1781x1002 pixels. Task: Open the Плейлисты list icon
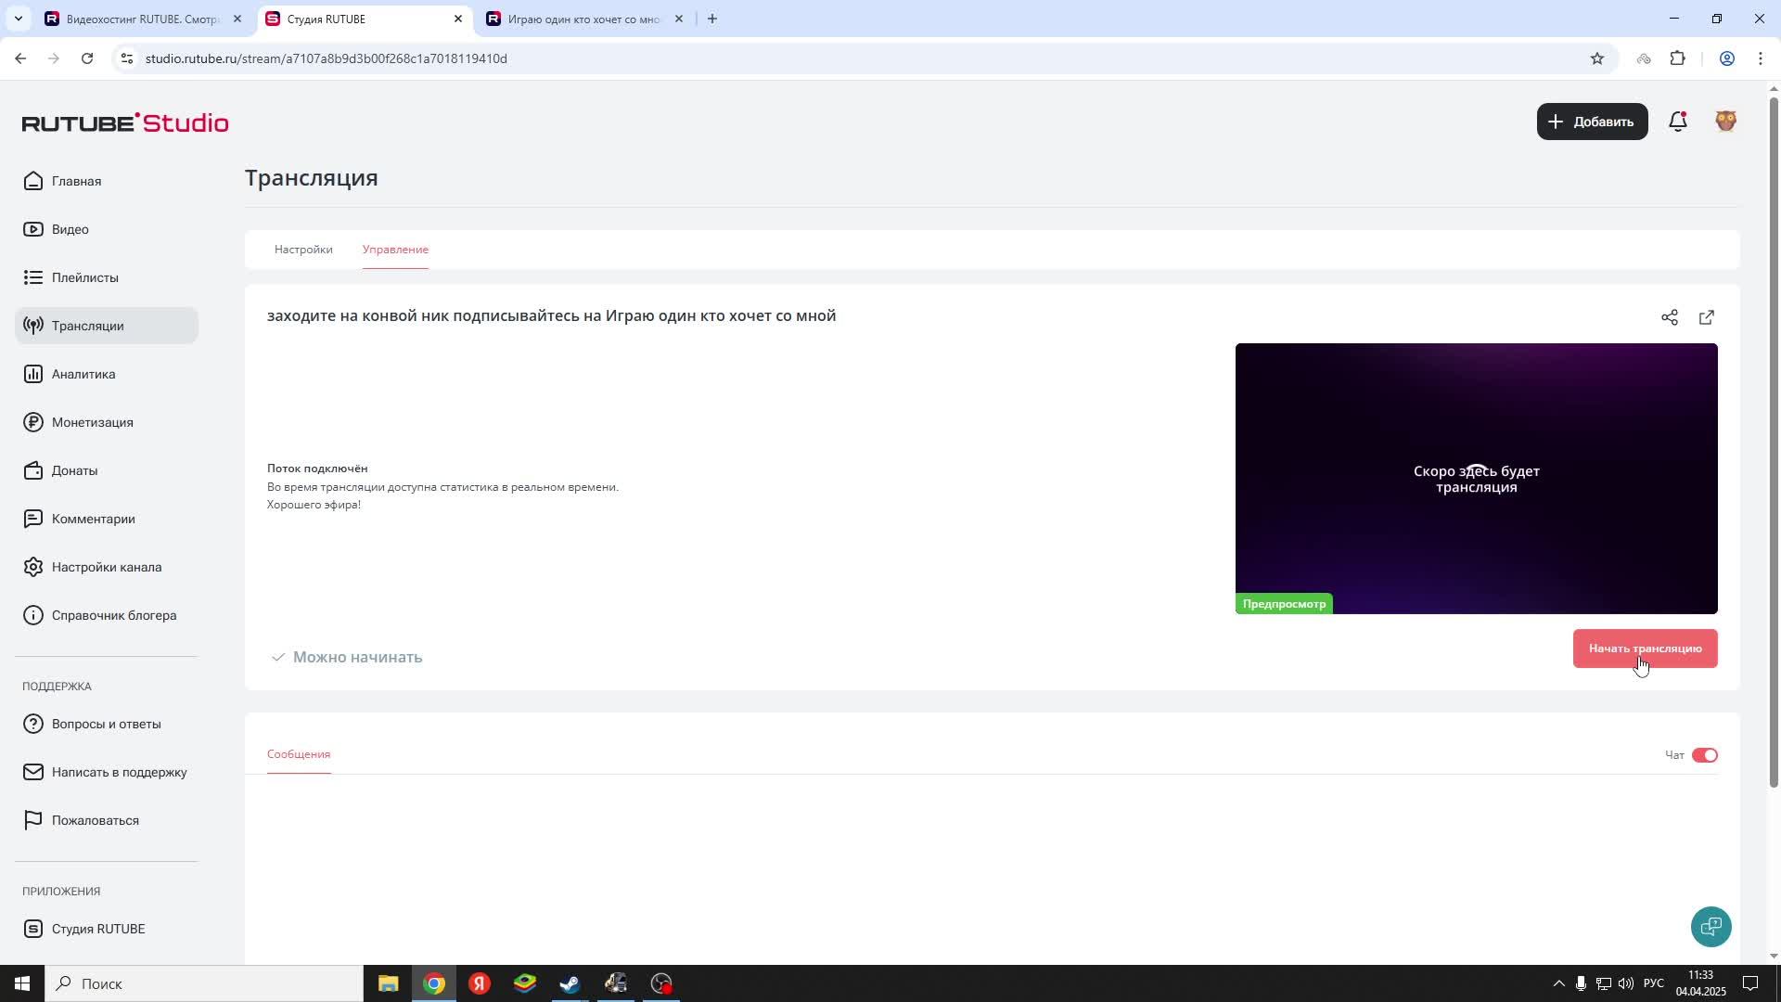pos(33,277)
